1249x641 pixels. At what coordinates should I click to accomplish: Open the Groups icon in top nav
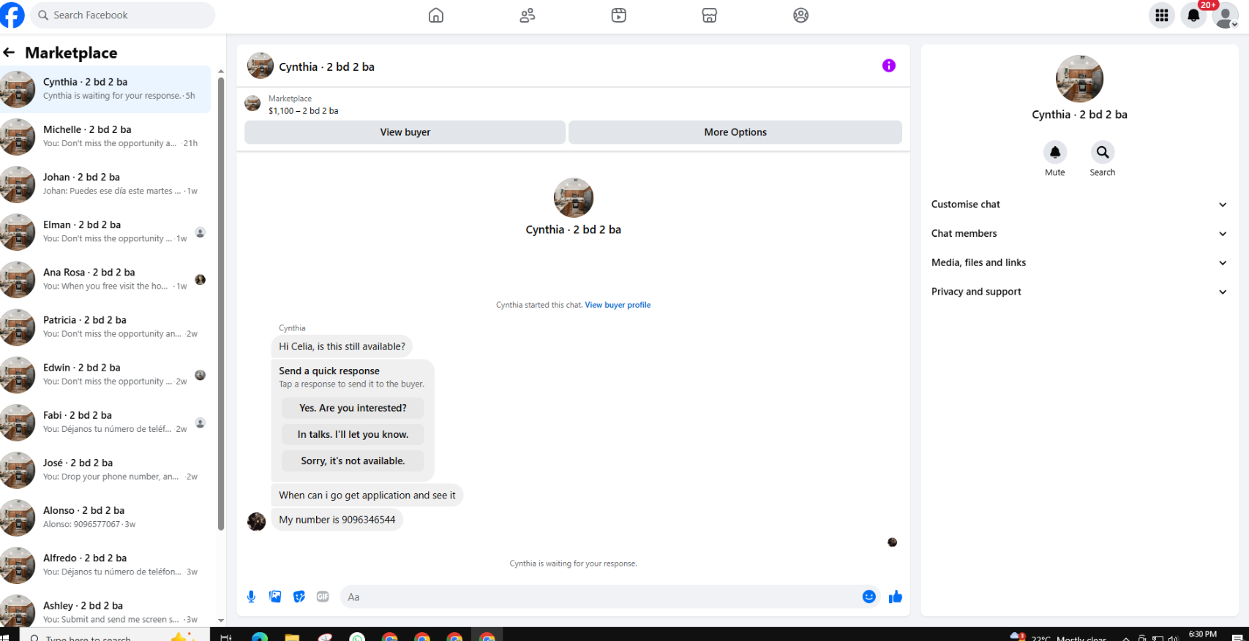click(x=801, y=15)
